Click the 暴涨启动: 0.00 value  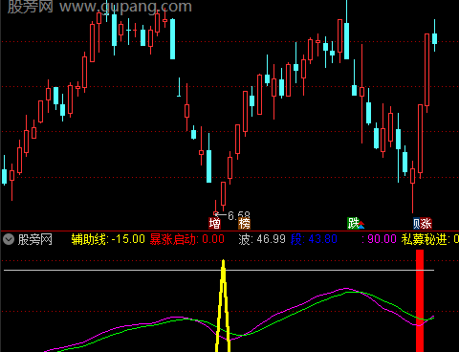click(187, 239)
